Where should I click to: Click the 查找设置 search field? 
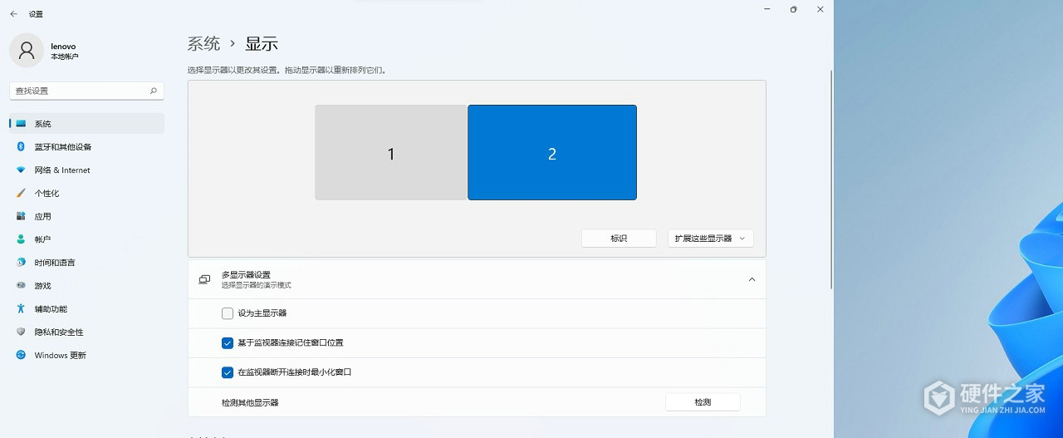point(86,91)
